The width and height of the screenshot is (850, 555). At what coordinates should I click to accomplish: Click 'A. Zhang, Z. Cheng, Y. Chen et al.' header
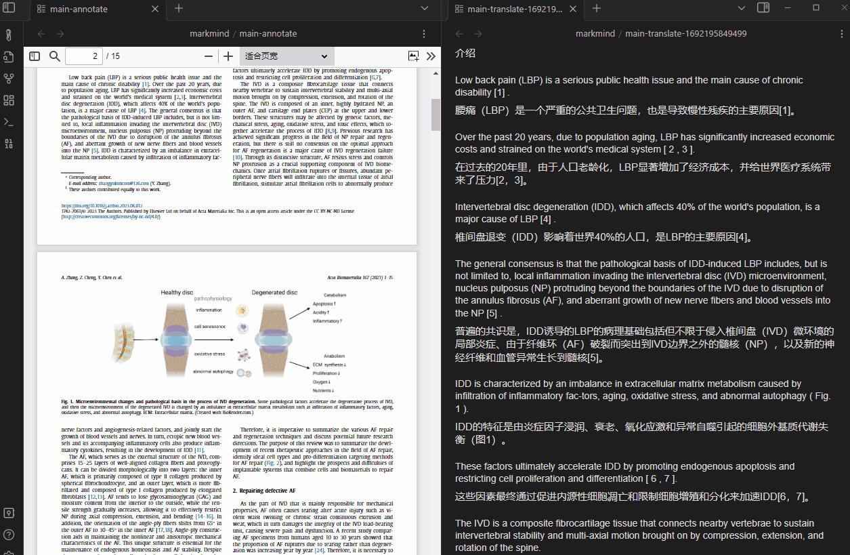click(91, 277)
